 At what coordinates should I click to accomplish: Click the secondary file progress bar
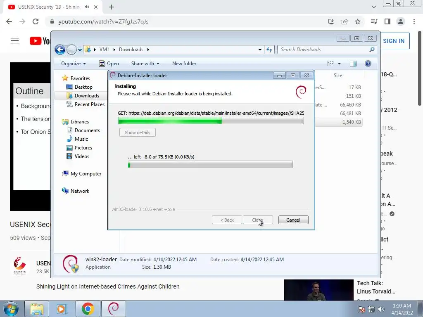pyautogui.click(x=210, y=164)
